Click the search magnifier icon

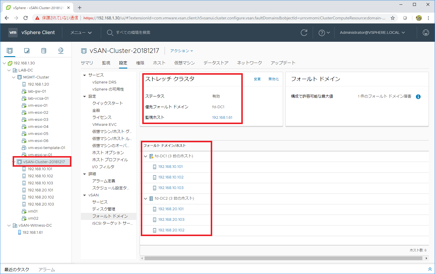click(x=110, y=33)
